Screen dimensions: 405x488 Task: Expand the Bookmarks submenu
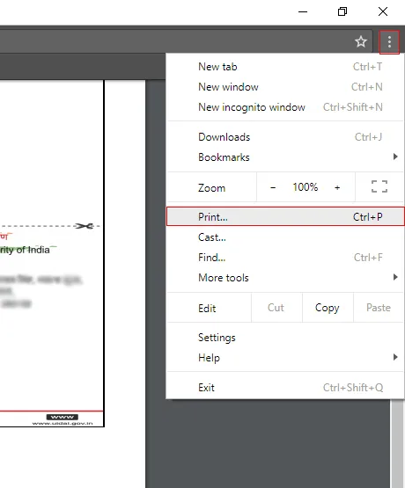pos(285,157)
